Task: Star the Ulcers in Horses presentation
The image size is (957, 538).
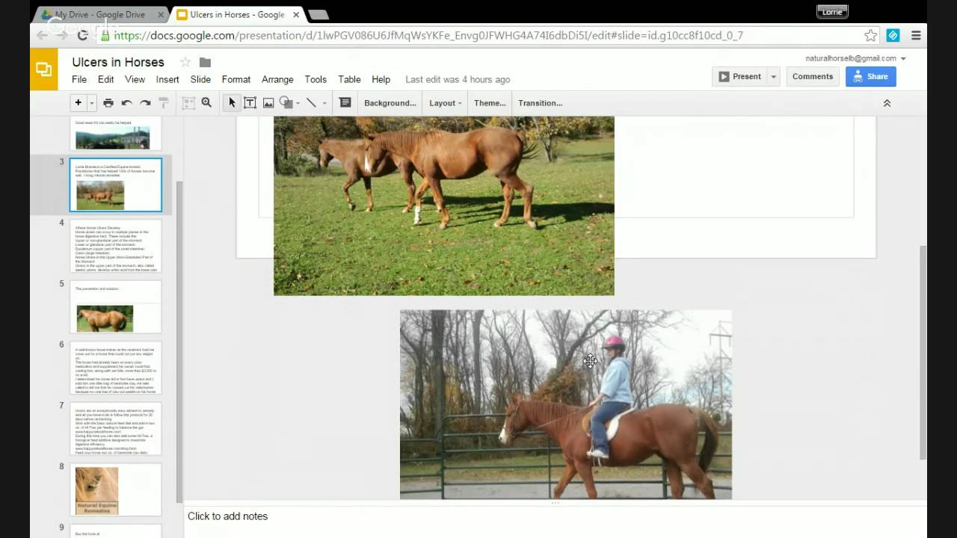Action: tap(185, 62)
